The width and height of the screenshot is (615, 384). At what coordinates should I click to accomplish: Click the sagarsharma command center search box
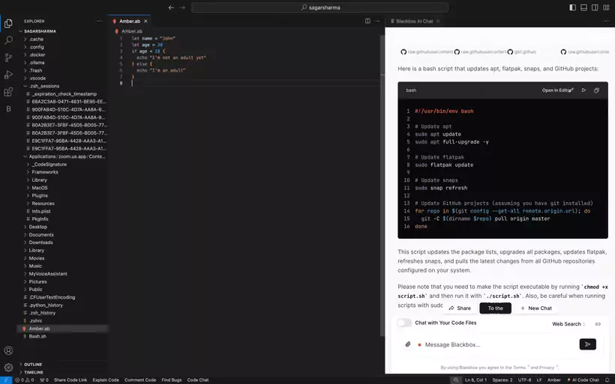click(x=319, y=7)
